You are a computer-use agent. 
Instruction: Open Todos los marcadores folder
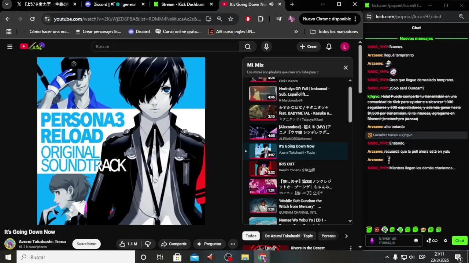pyautogui.click(x=334, y=32)
